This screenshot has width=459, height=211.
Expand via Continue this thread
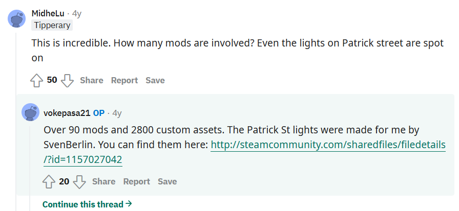coord(87,204)
